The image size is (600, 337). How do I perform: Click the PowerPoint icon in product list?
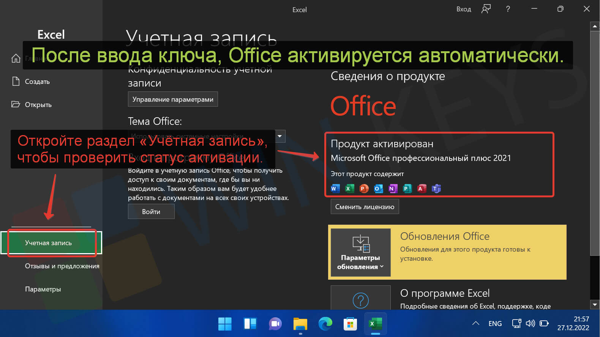click(x=364, y=189)
